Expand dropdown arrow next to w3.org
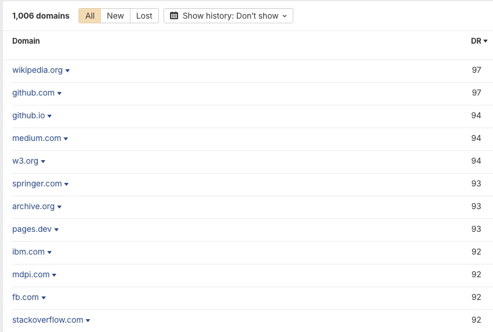 click(x=43, y=162)
